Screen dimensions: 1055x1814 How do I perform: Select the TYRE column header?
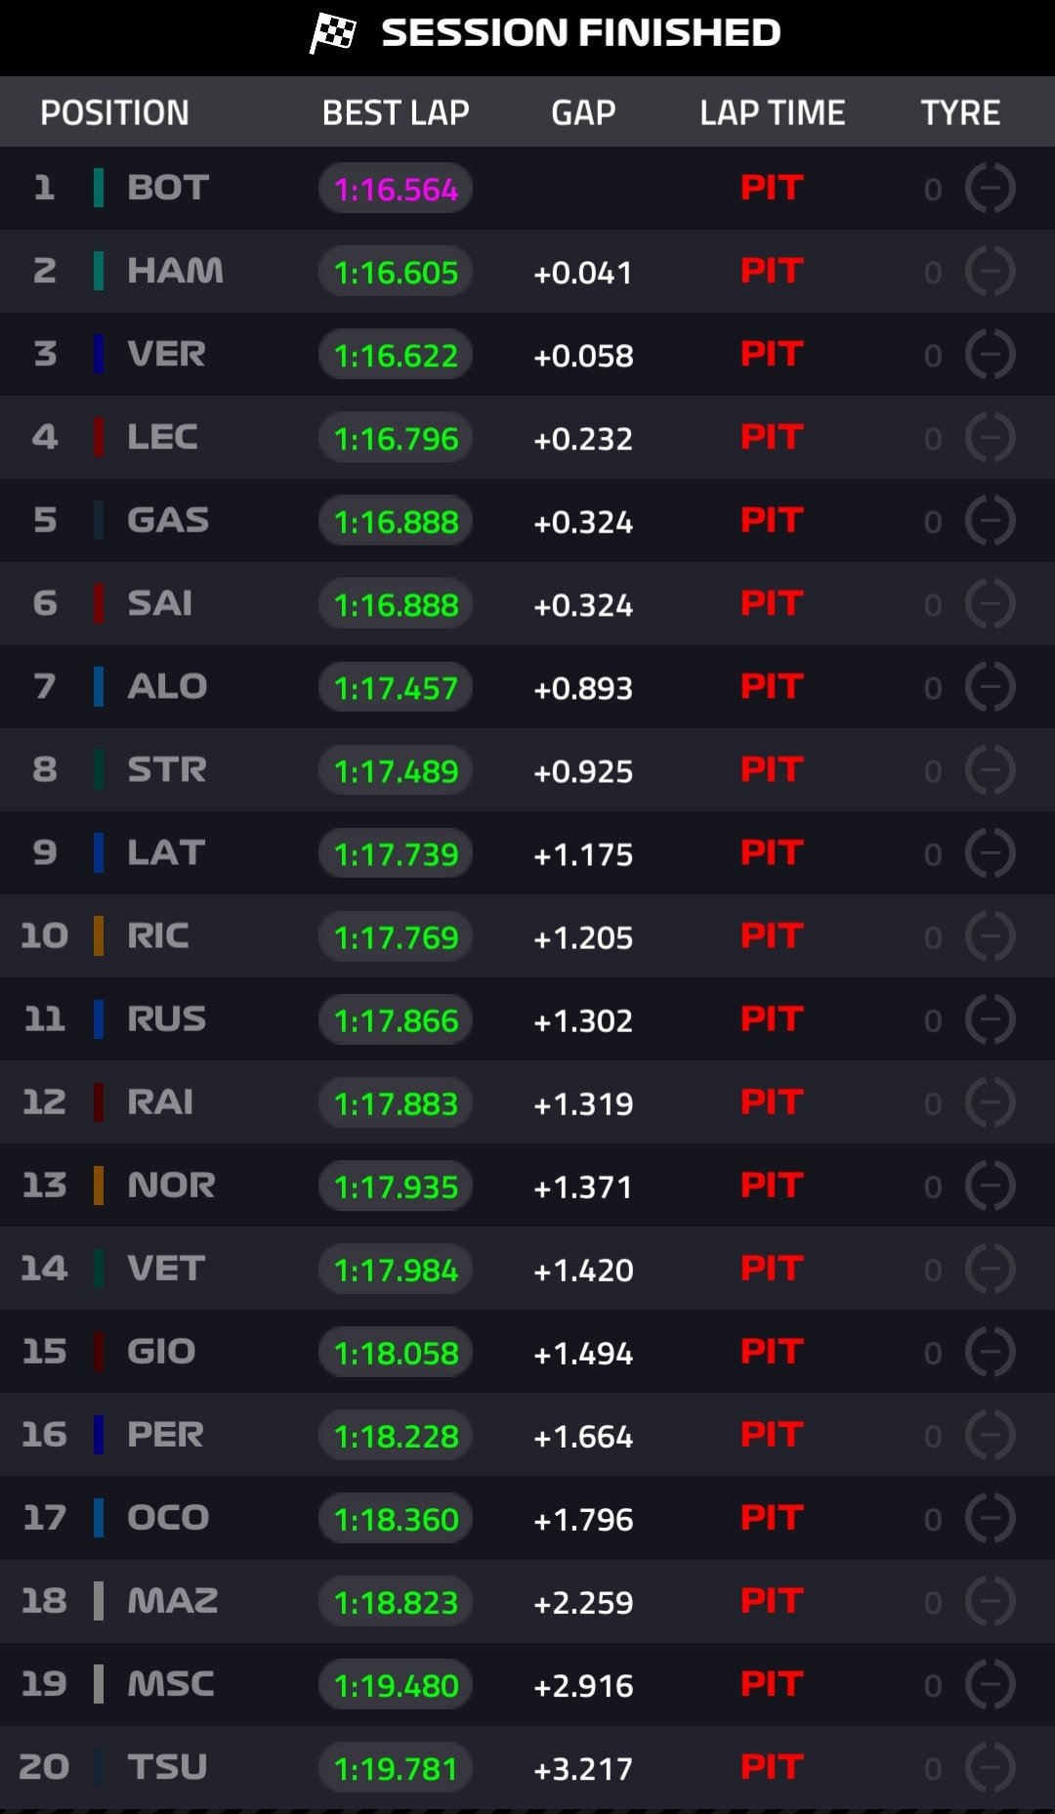[x=960, y=112]
